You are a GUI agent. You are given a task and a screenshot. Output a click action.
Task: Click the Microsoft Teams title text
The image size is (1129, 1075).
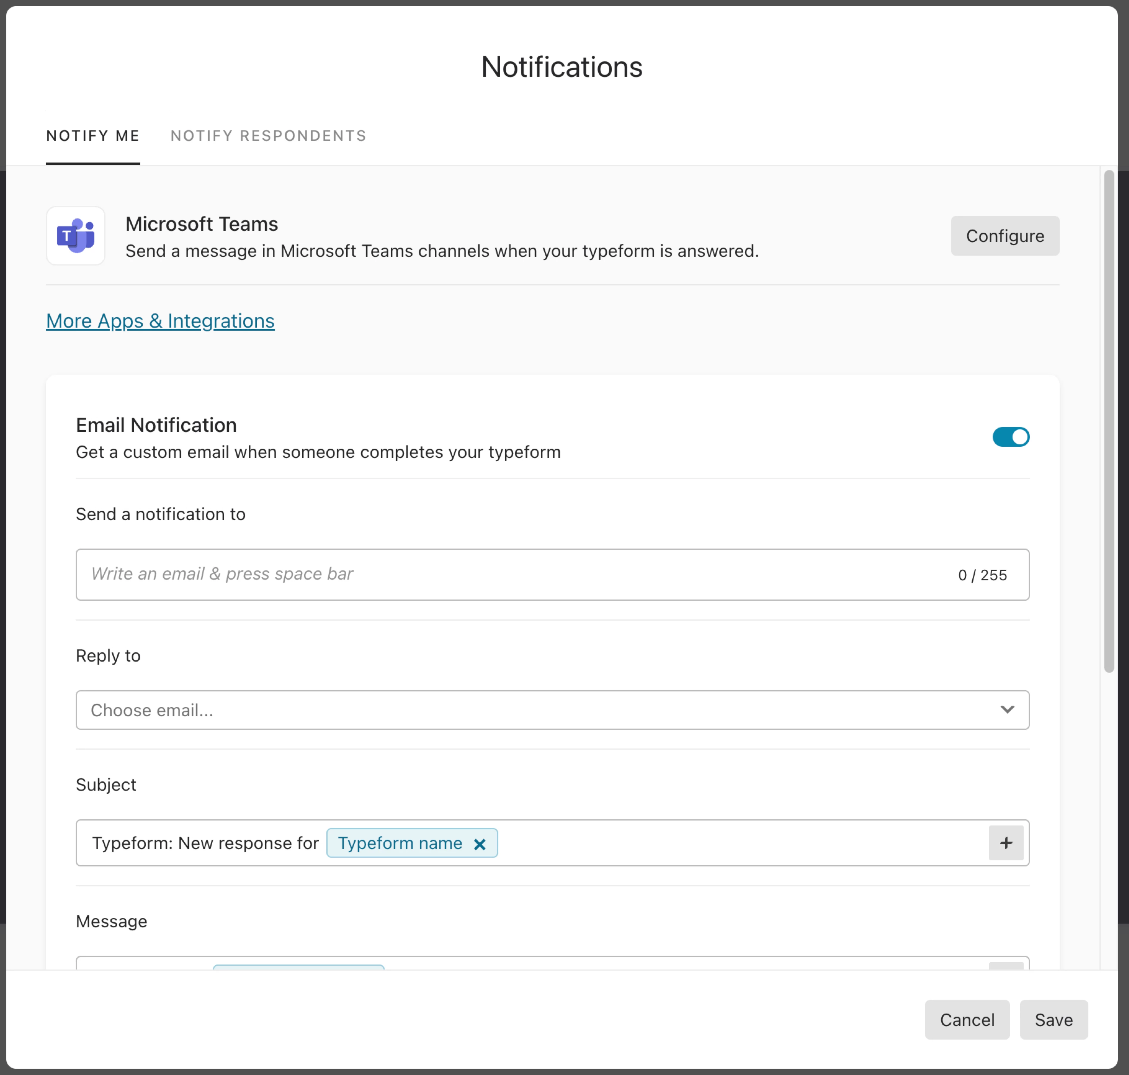[x=202, y=224]
